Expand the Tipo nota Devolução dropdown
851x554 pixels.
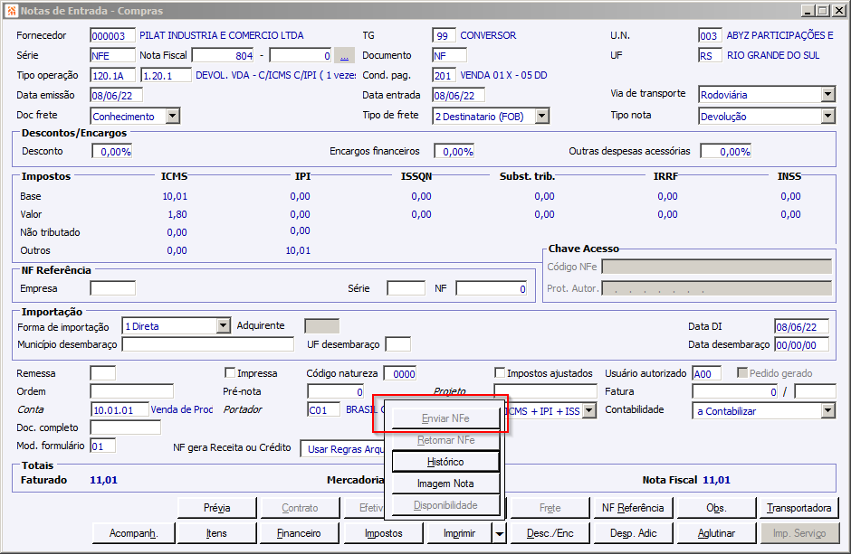[x=827, y=116]
